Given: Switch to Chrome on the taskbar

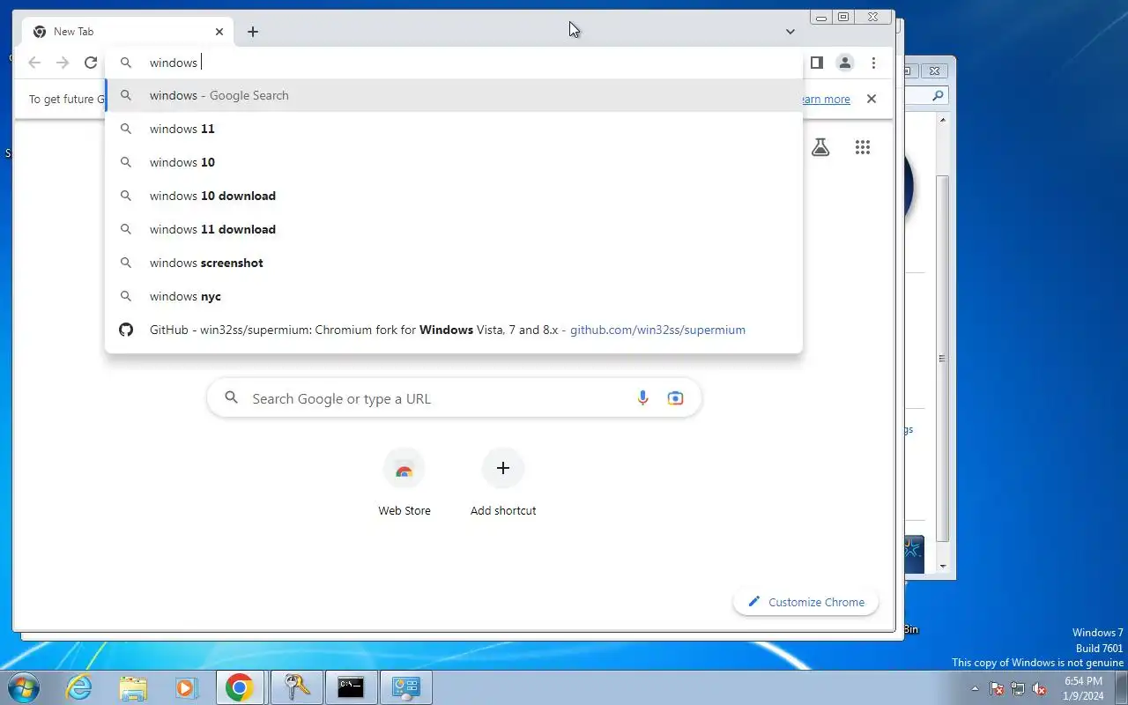Looking at the screenshot, I should pyautogui.click(x=239, y=687).
